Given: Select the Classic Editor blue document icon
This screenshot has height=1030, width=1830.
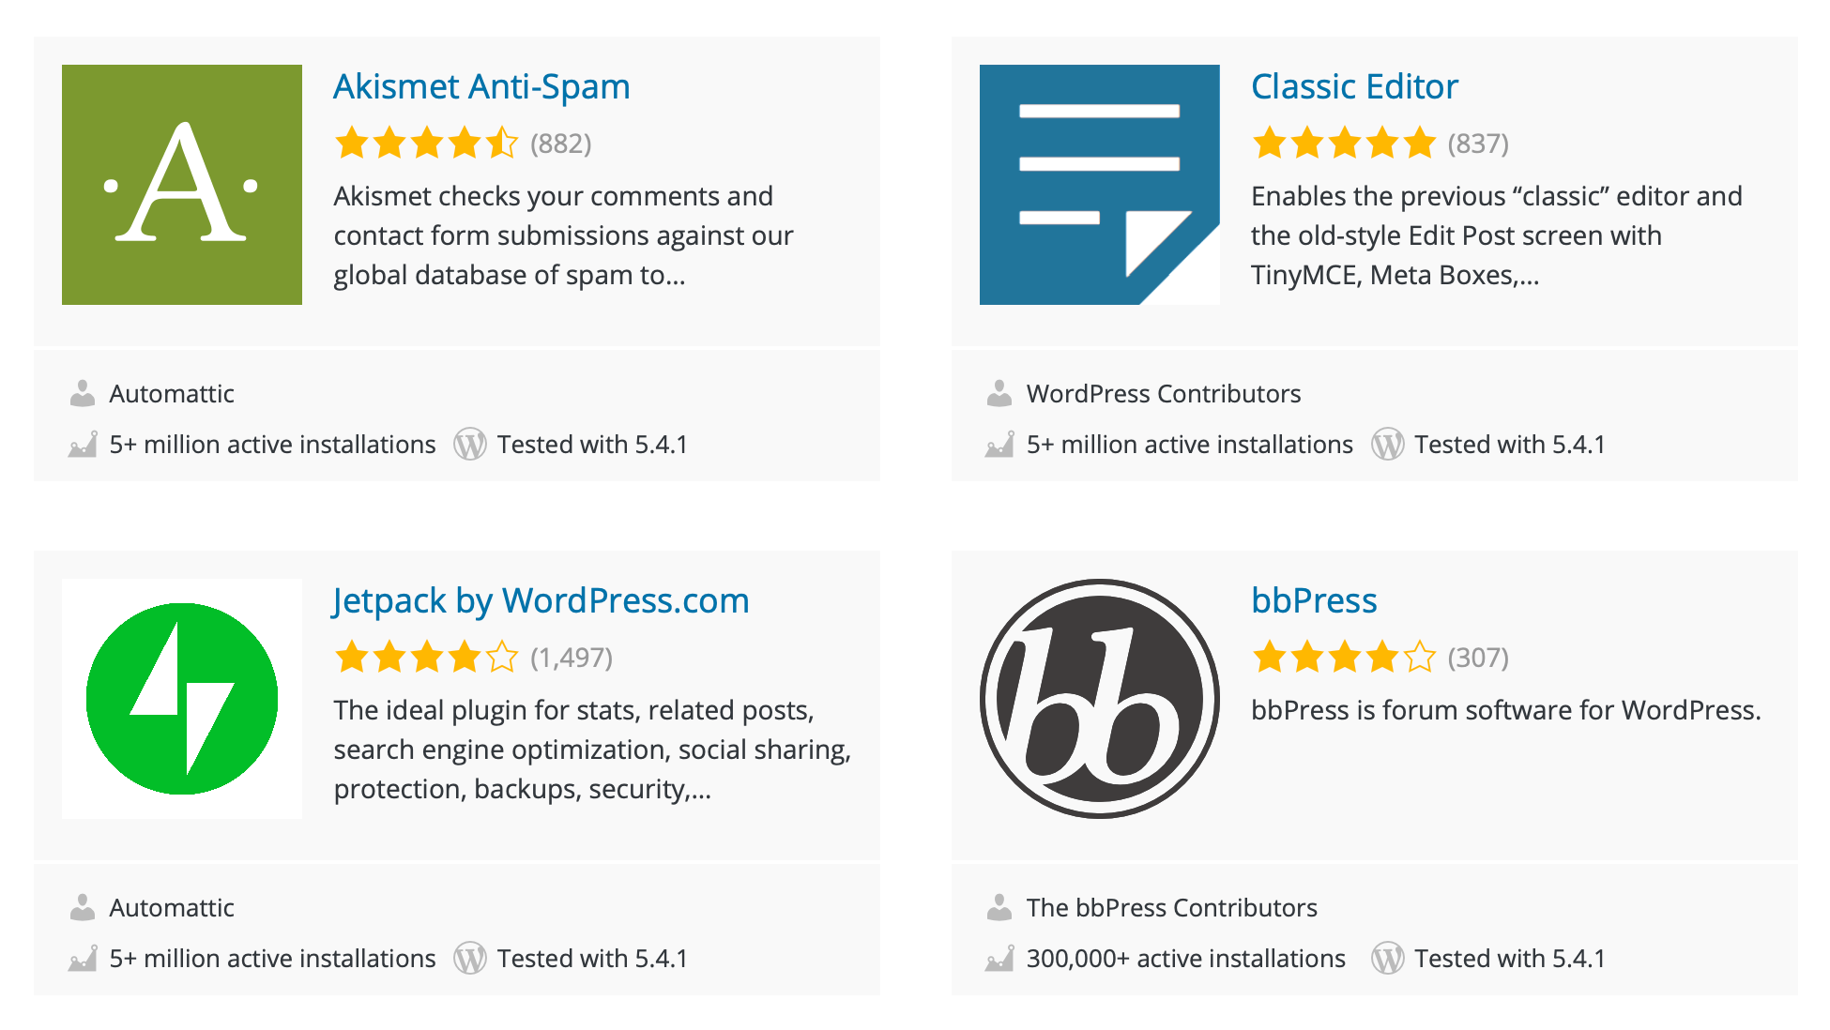Looking at the screenshot, I should click(x=1099, y=184).
